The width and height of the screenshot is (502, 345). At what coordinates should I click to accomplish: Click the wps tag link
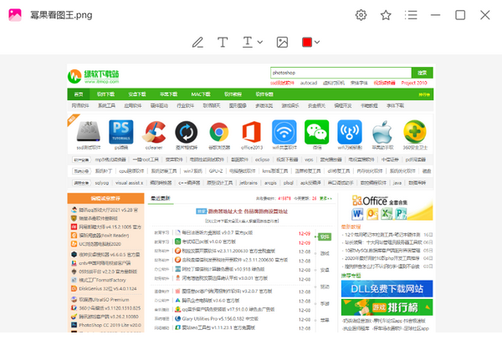pos(309,160)
